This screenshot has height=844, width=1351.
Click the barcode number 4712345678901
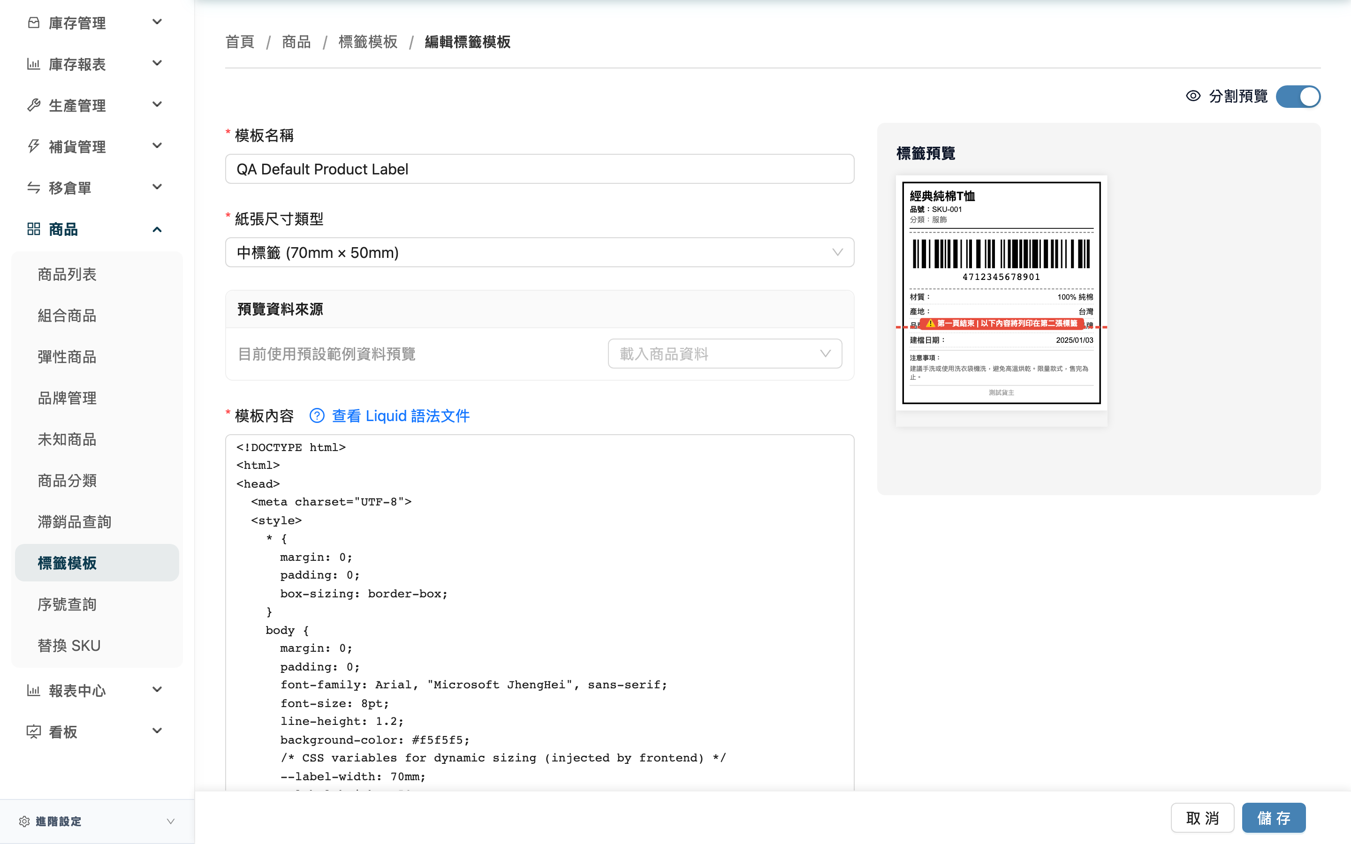pos(1001,277)
